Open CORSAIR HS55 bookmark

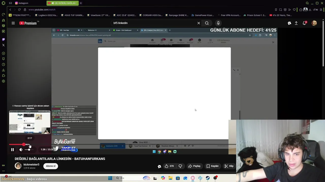(151, 15)
